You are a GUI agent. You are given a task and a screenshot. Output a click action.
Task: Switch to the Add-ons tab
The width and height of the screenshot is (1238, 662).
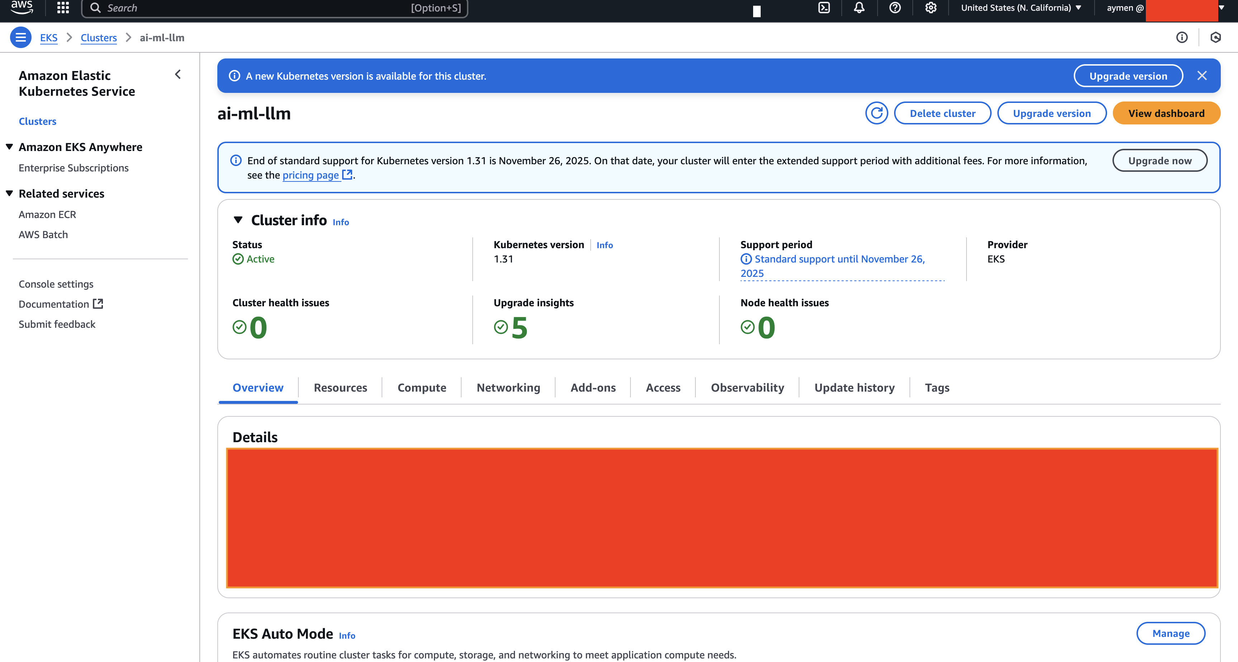coord(593,388)
